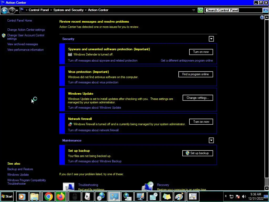Turn off messages about spyware and related protection
Screen dimensions: 269x202
tap(103, 60)
